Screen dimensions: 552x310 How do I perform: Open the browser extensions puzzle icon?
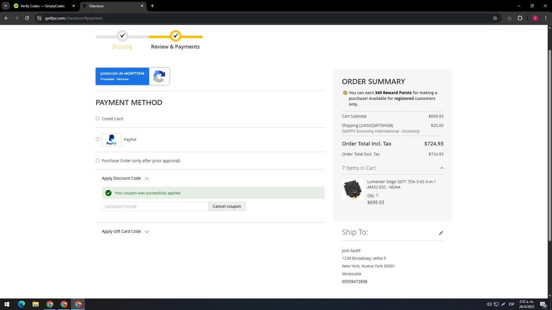[520, 18]
